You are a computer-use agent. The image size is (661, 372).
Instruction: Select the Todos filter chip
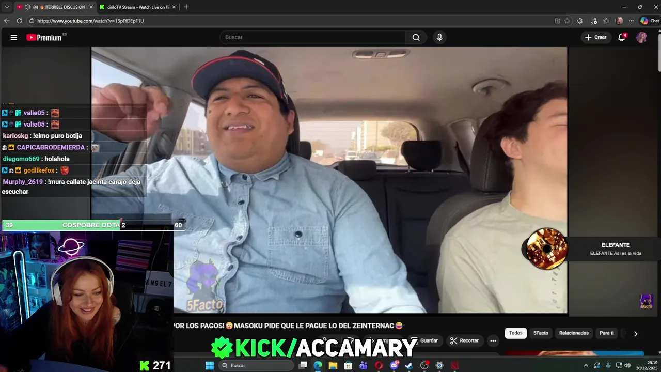coord(516,333)
